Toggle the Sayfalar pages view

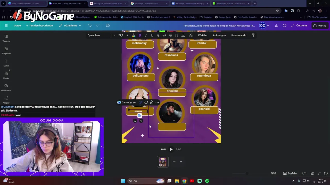[290, 173]
